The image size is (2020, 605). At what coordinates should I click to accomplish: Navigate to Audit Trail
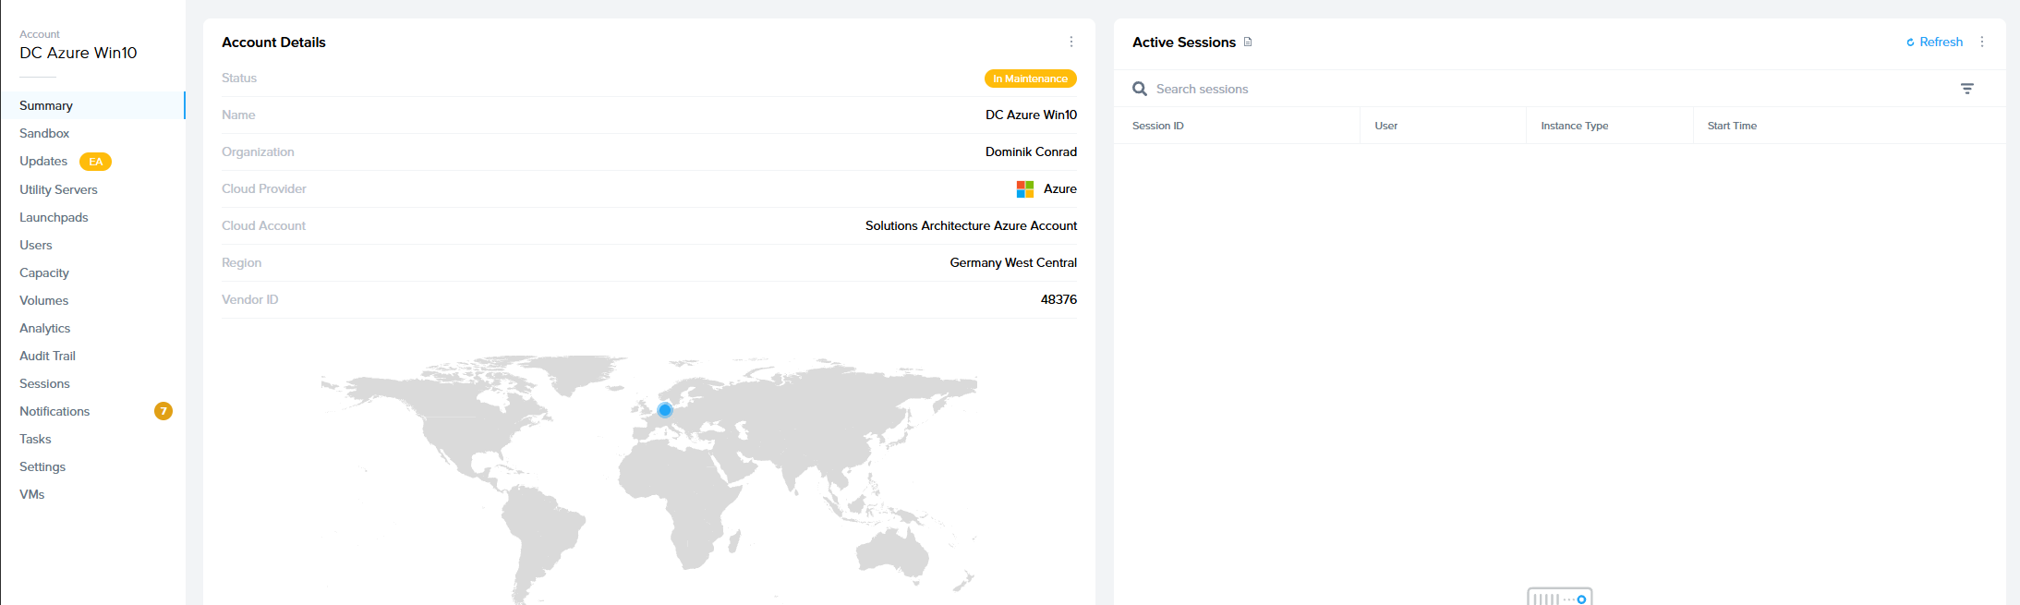[47, 356]
